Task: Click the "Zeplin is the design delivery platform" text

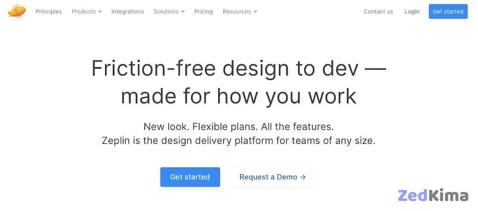Action: tap(239, 141)
